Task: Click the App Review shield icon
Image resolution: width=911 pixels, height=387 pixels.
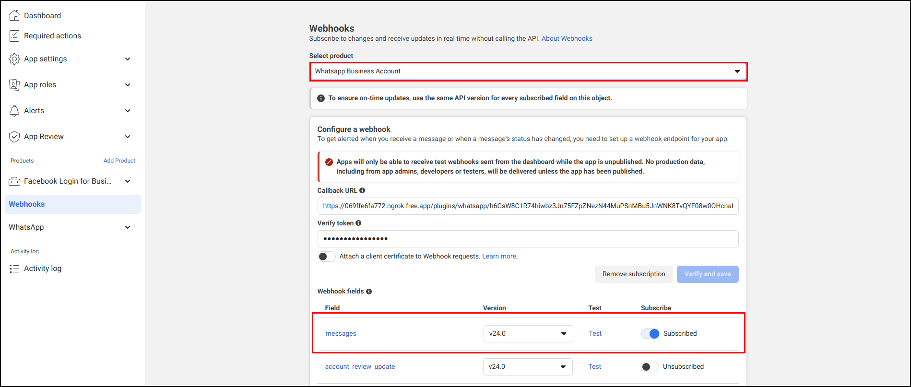Action: 14,137
